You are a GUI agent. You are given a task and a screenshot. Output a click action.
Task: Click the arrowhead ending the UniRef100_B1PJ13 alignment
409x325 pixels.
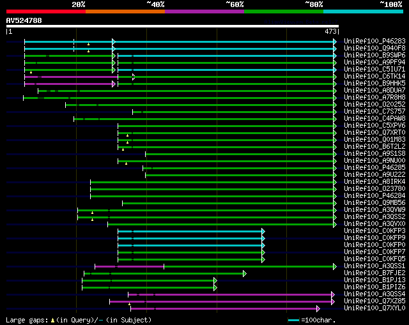click(215, 281)
